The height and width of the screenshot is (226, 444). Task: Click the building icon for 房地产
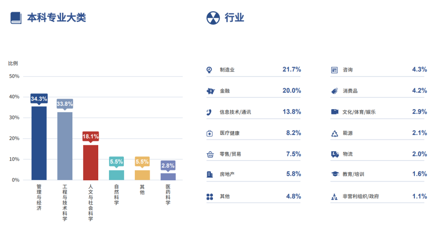tap(210, 175)
